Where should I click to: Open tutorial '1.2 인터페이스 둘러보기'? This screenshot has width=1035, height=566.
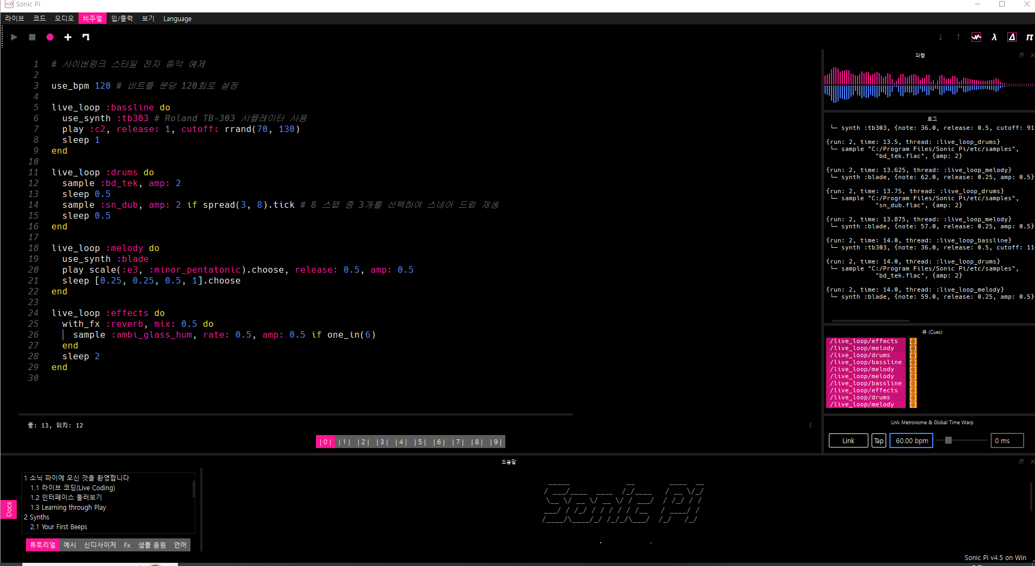click(x=66, y=497)
